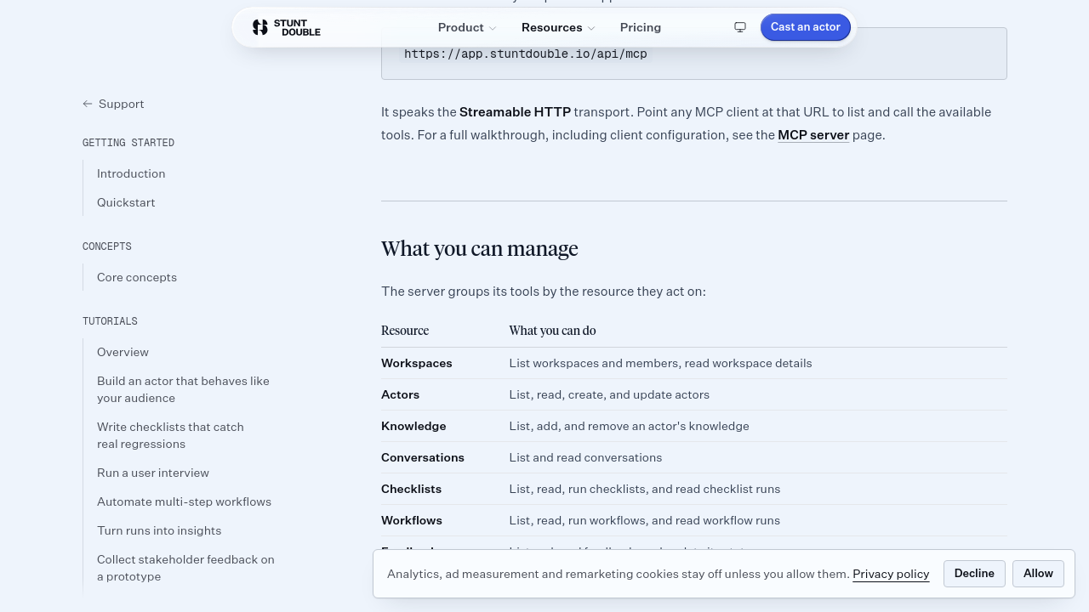Click the What you can manage heading
The image size is (1089, 612).
480,248
